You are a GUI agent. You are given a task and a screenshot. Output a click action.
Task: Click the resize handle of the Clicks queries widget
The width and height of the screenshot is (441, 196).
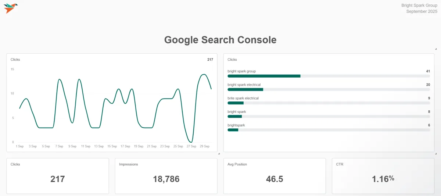tap(435, 153)
